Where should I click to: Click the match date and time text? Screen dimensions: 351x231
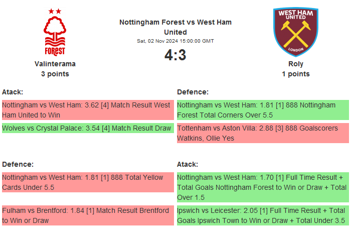pos(175,41)
